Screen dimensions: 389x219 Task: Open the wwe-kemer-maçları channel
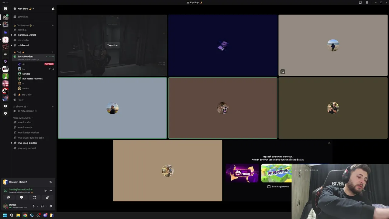[x=28, y=133]
